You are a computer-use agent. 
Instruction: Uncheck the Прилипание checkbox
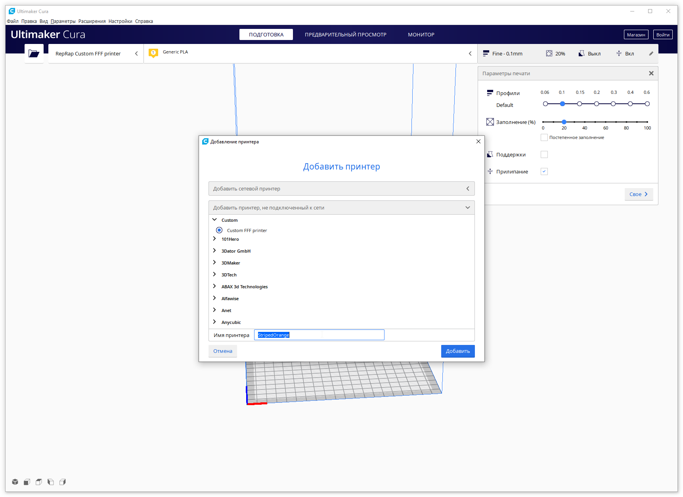tap(544, 171)
